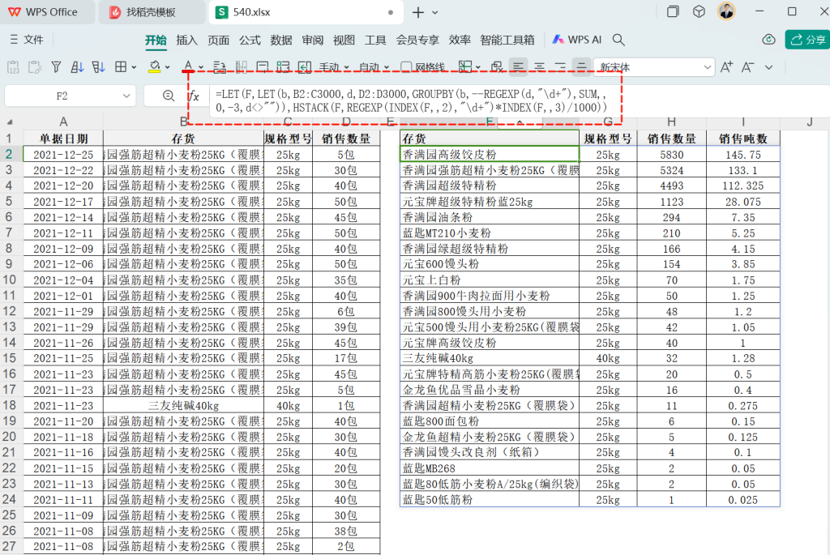Toggle the 网格线 gridlines checkbox
This screenshot has width=830, height=555.
click(422, 67)
